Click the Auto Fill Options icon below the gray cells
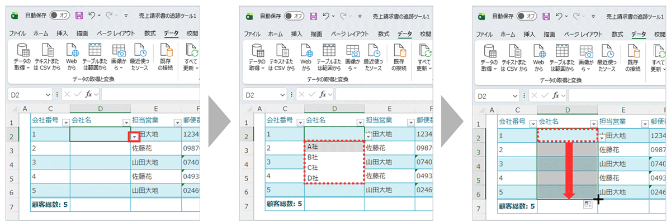 [x=587, y=205]
